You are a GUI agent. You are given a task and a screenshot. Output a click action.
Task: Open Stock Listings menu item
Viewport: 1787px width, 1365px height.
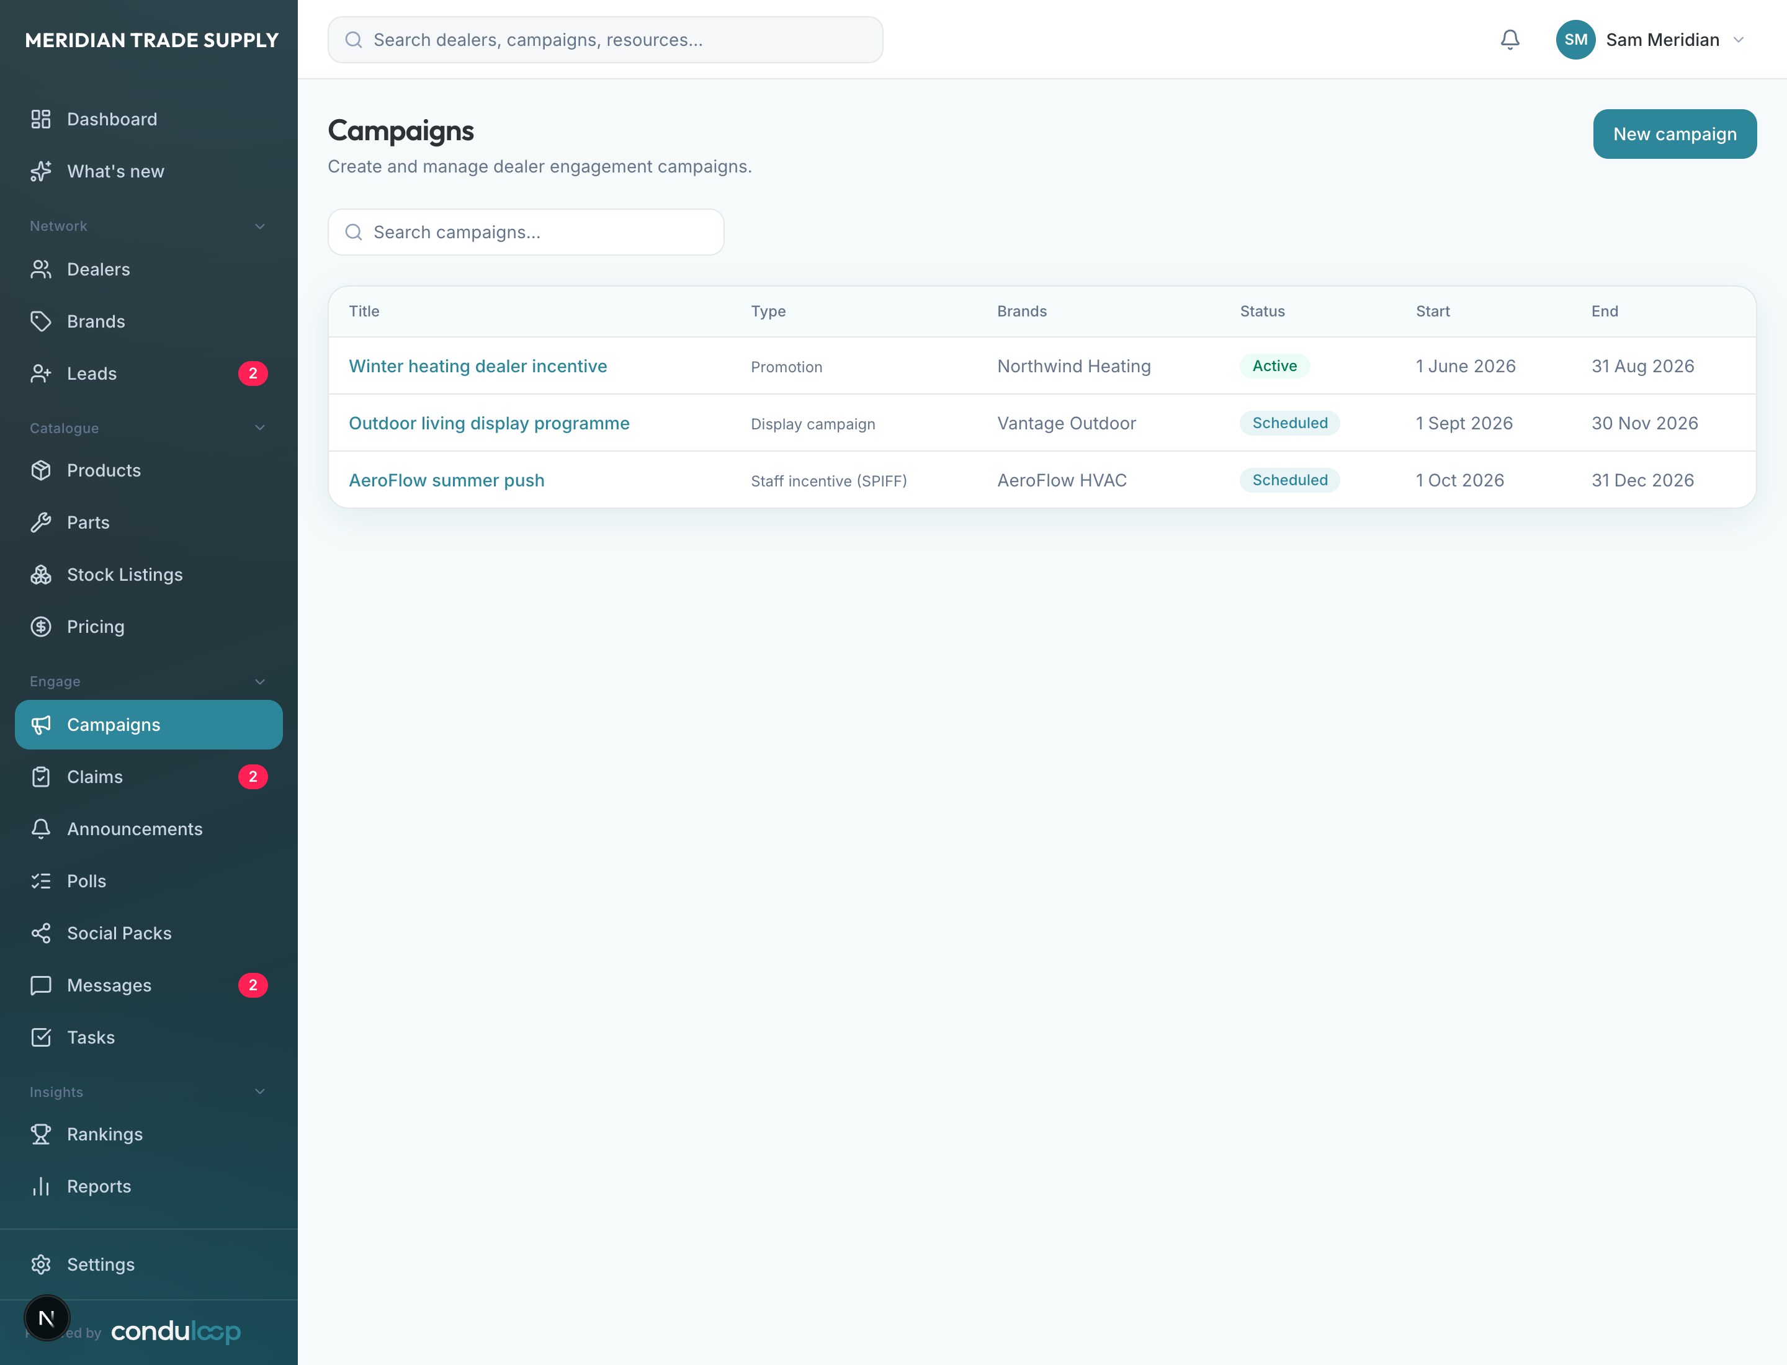pyautogui.click(x=149, y=575)
